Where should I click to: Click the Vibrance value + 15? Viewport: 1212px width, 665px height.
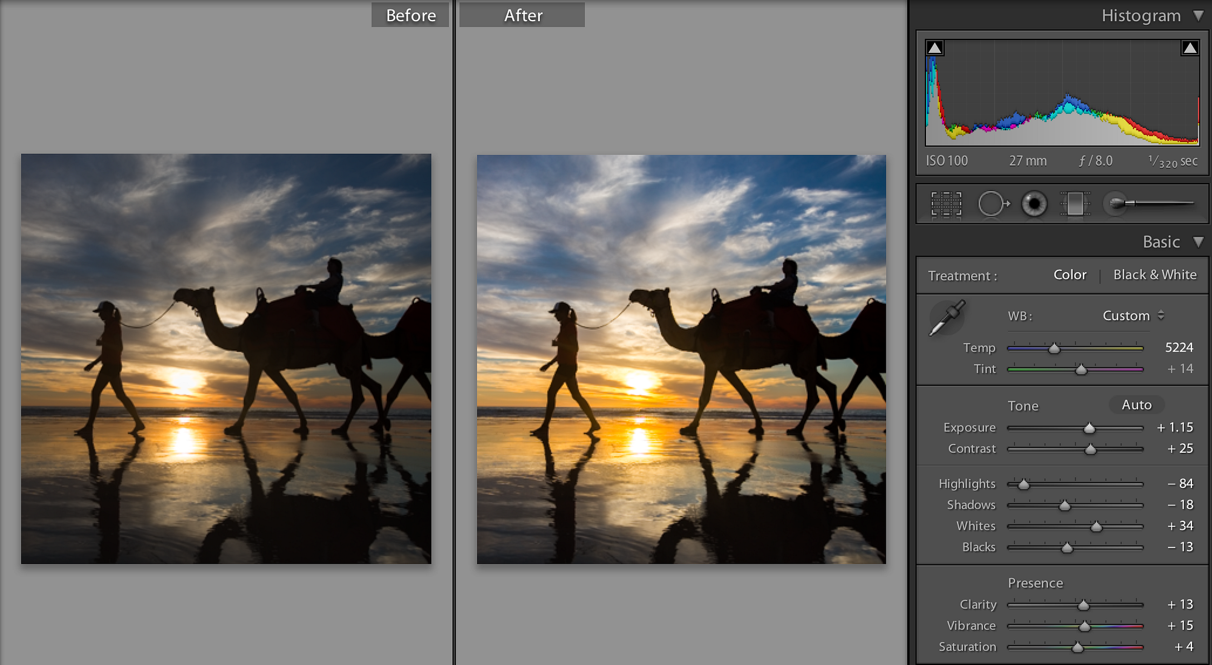coord(1180,625)
